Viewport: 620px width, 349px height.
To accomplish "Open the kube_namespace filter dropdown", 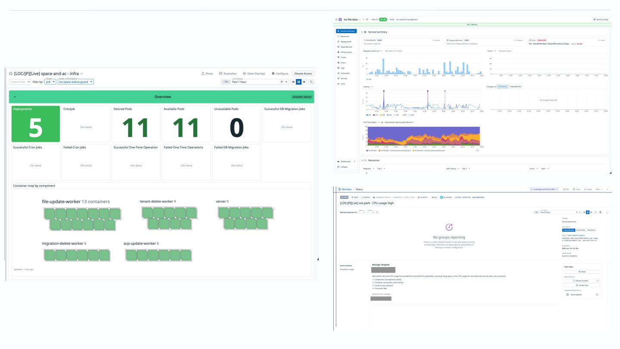I will (x=76, y=81).
